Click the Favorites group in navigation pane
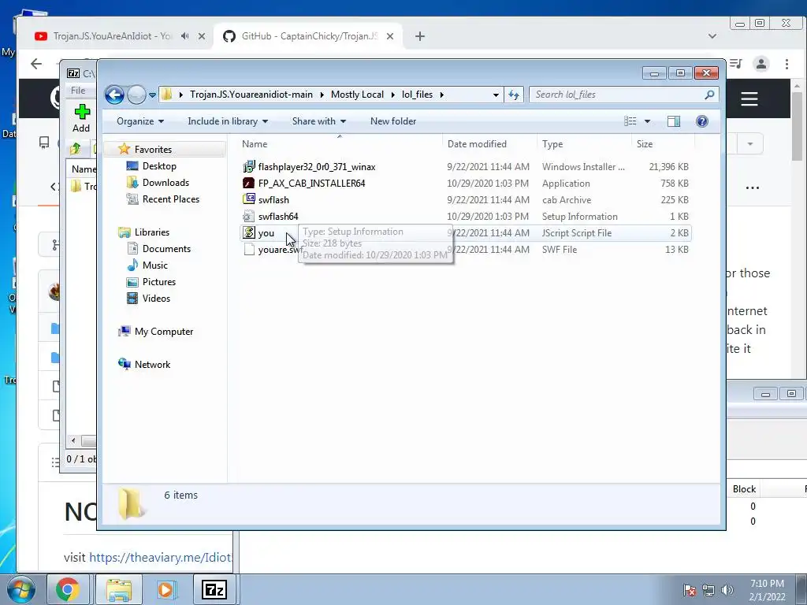Screen dimensions: 807x605 153,150
